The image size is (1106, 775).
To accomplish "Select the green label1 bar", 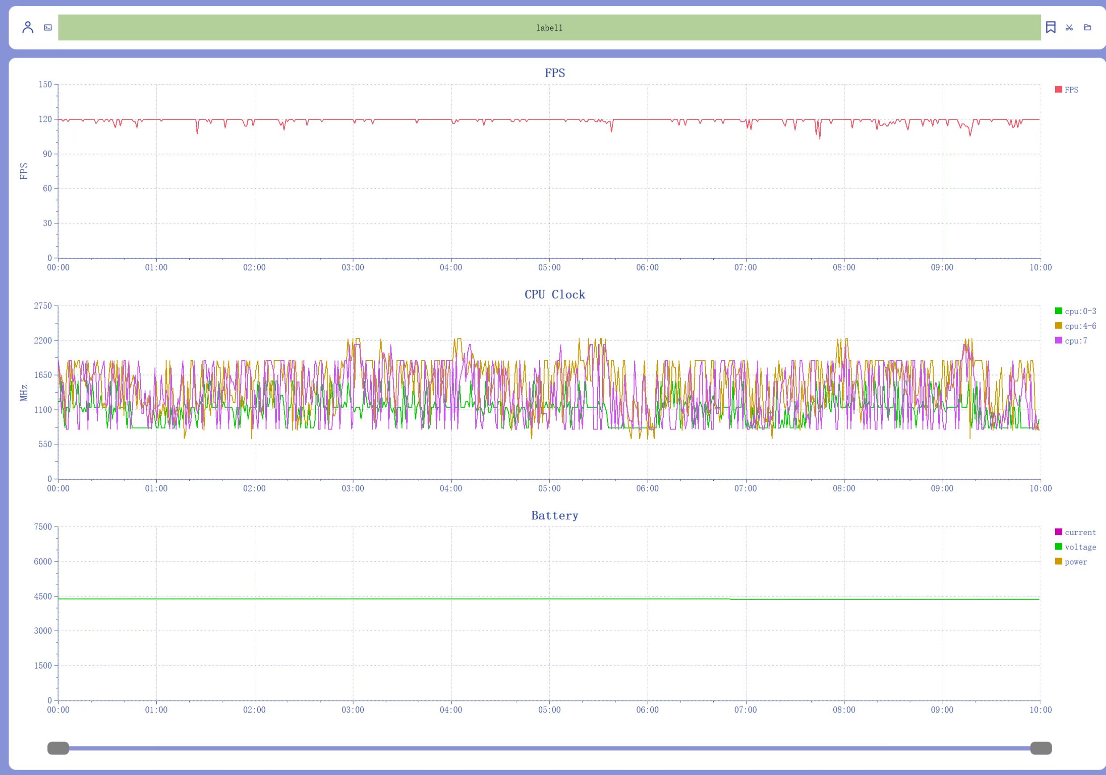I will point(549,28).
